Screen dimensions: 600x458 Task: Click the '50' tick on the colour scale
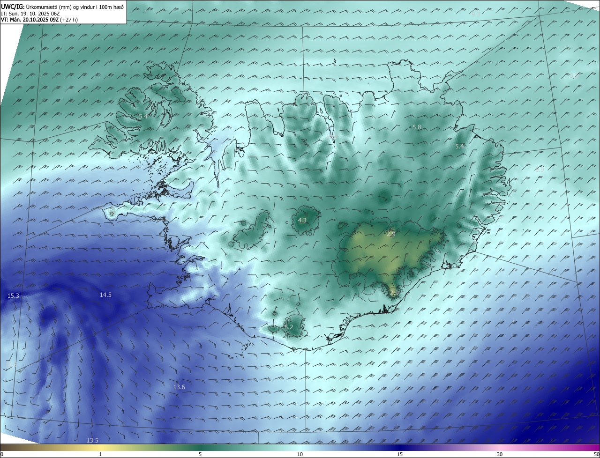click(596, 454)
